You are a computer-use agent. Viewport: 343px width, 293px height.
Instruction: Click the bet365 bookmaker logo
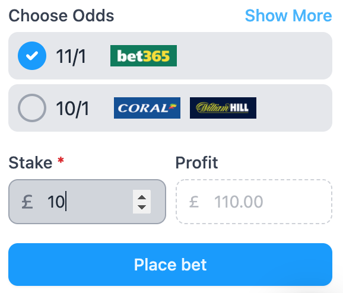(144, 56)
